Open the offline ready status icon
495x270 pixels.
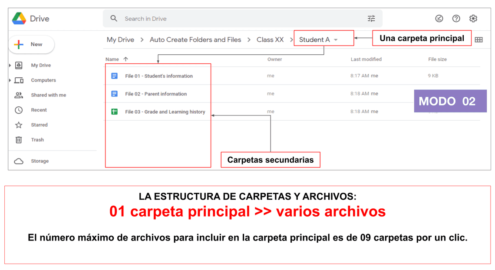(439, 19)
